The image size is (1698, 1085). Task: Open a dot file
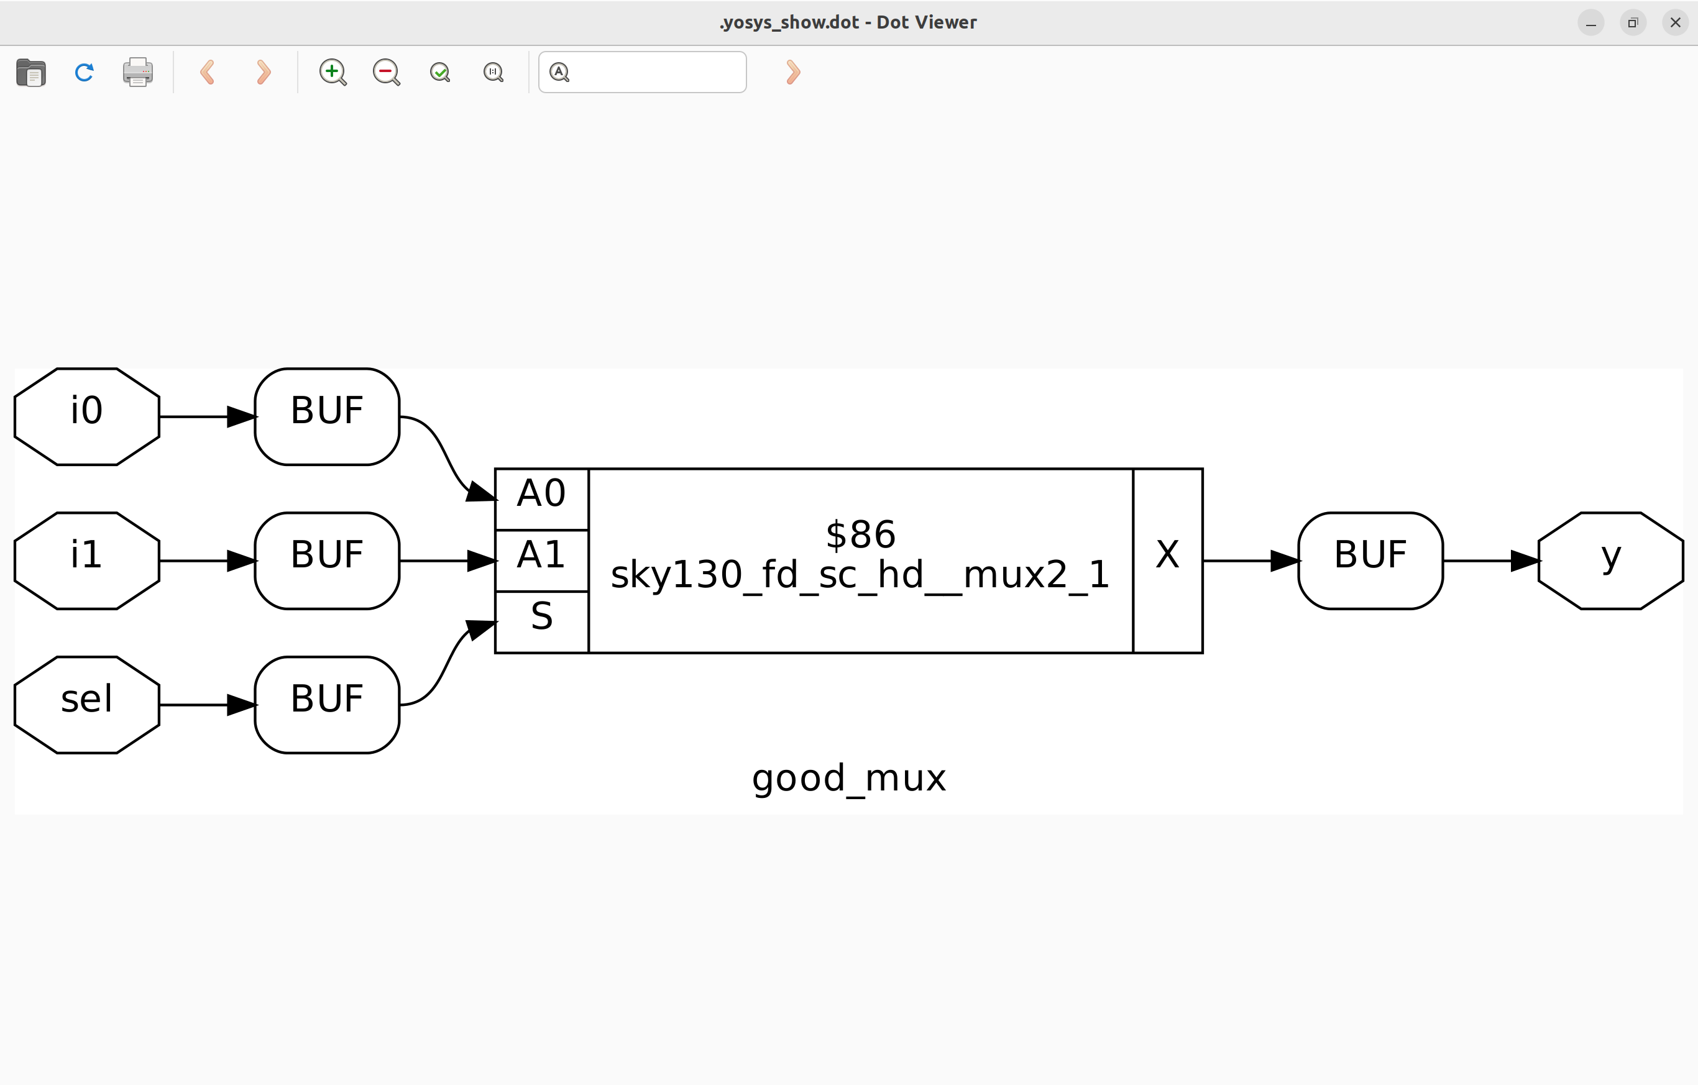click(x=31, y=72)
